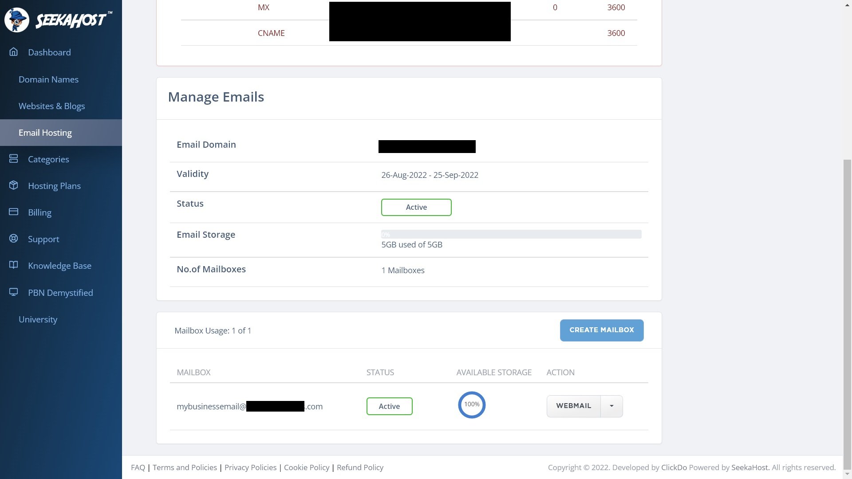Screen dimensions: 852x479
Task: Open the Refund Policy link
Action: pyautogui.click(x=360, y=467)
